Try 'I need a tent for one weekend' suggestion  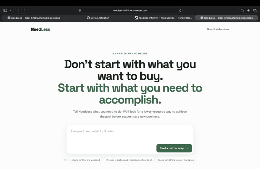(x=85, y=160)
